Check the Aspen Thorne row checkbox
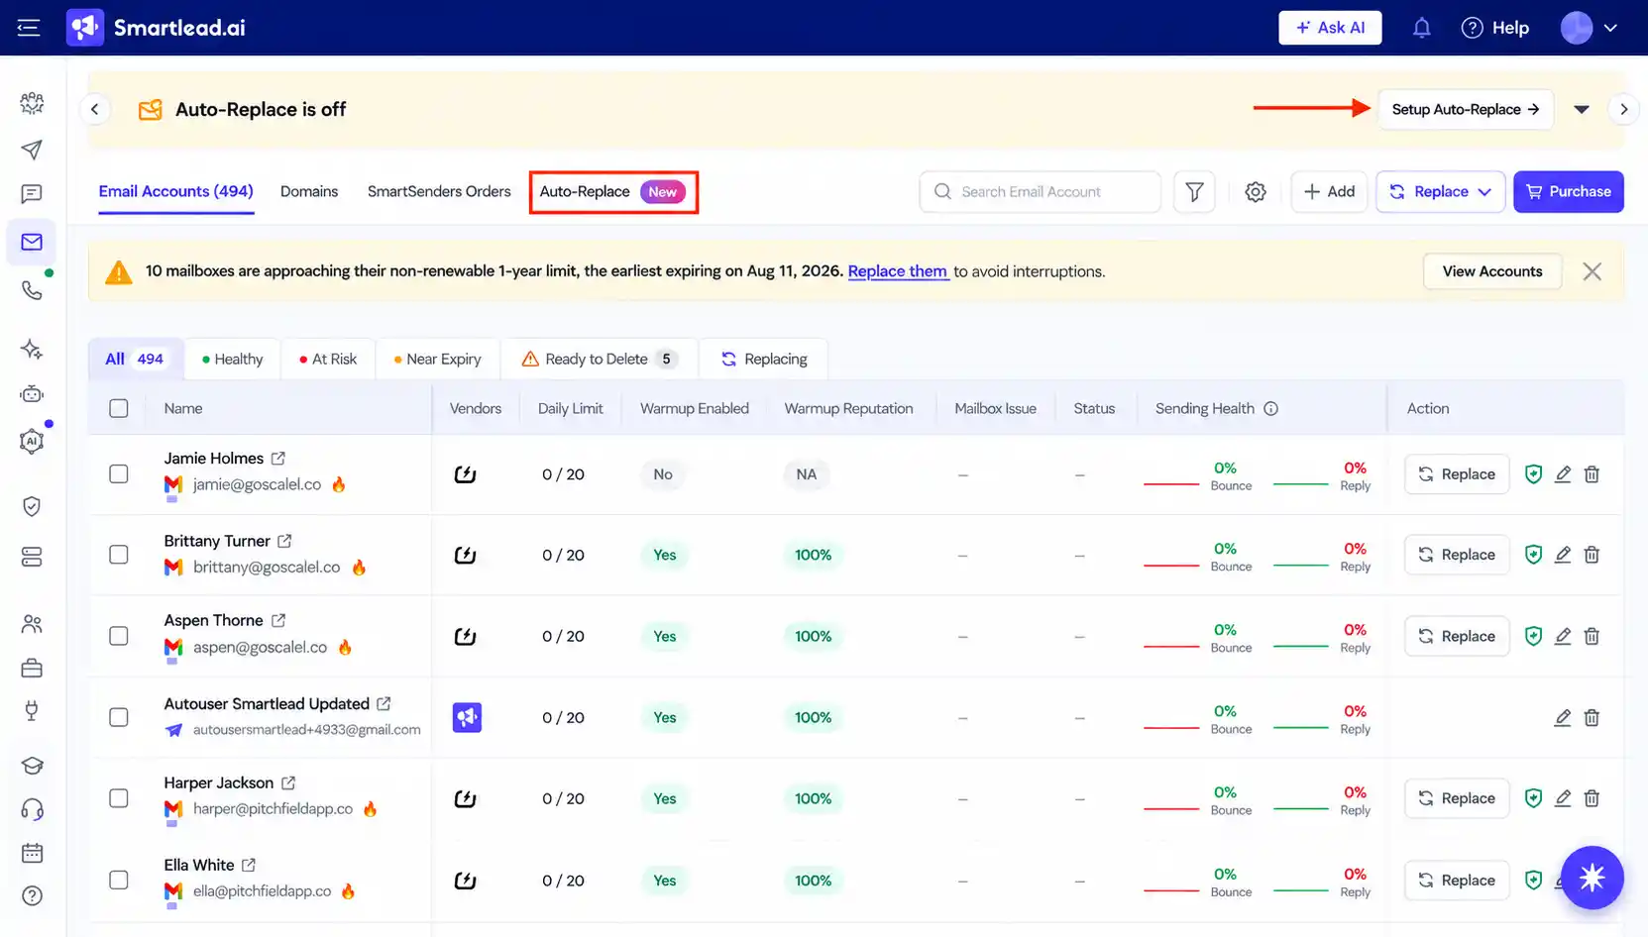Image resolution: width=1648 pixels, height=937 pixels. (x=119, y=636)
